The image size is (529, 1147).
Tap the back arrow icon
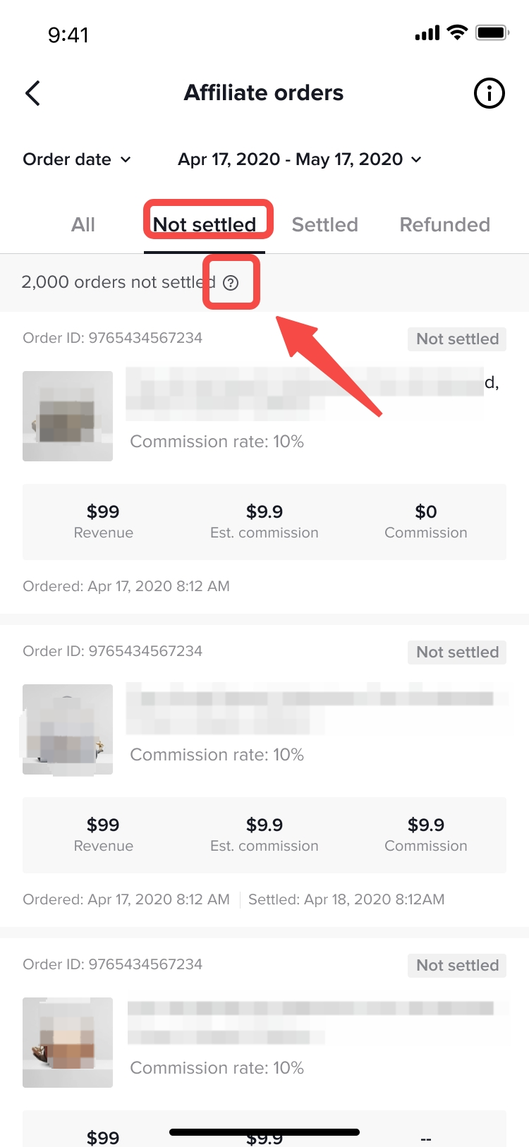point(32,93)
